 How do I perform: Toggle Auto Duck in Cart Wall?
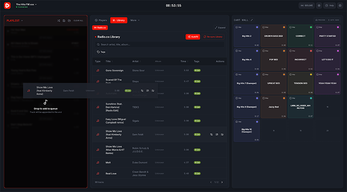pyautogui.click(x=334, y=20)
